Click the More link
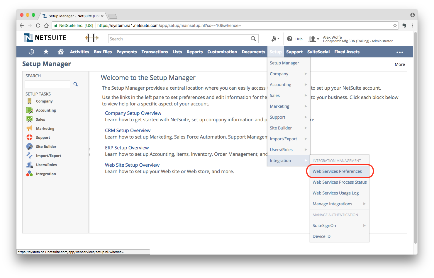Viewport: 434px width, 278px height. pos(400,64)
